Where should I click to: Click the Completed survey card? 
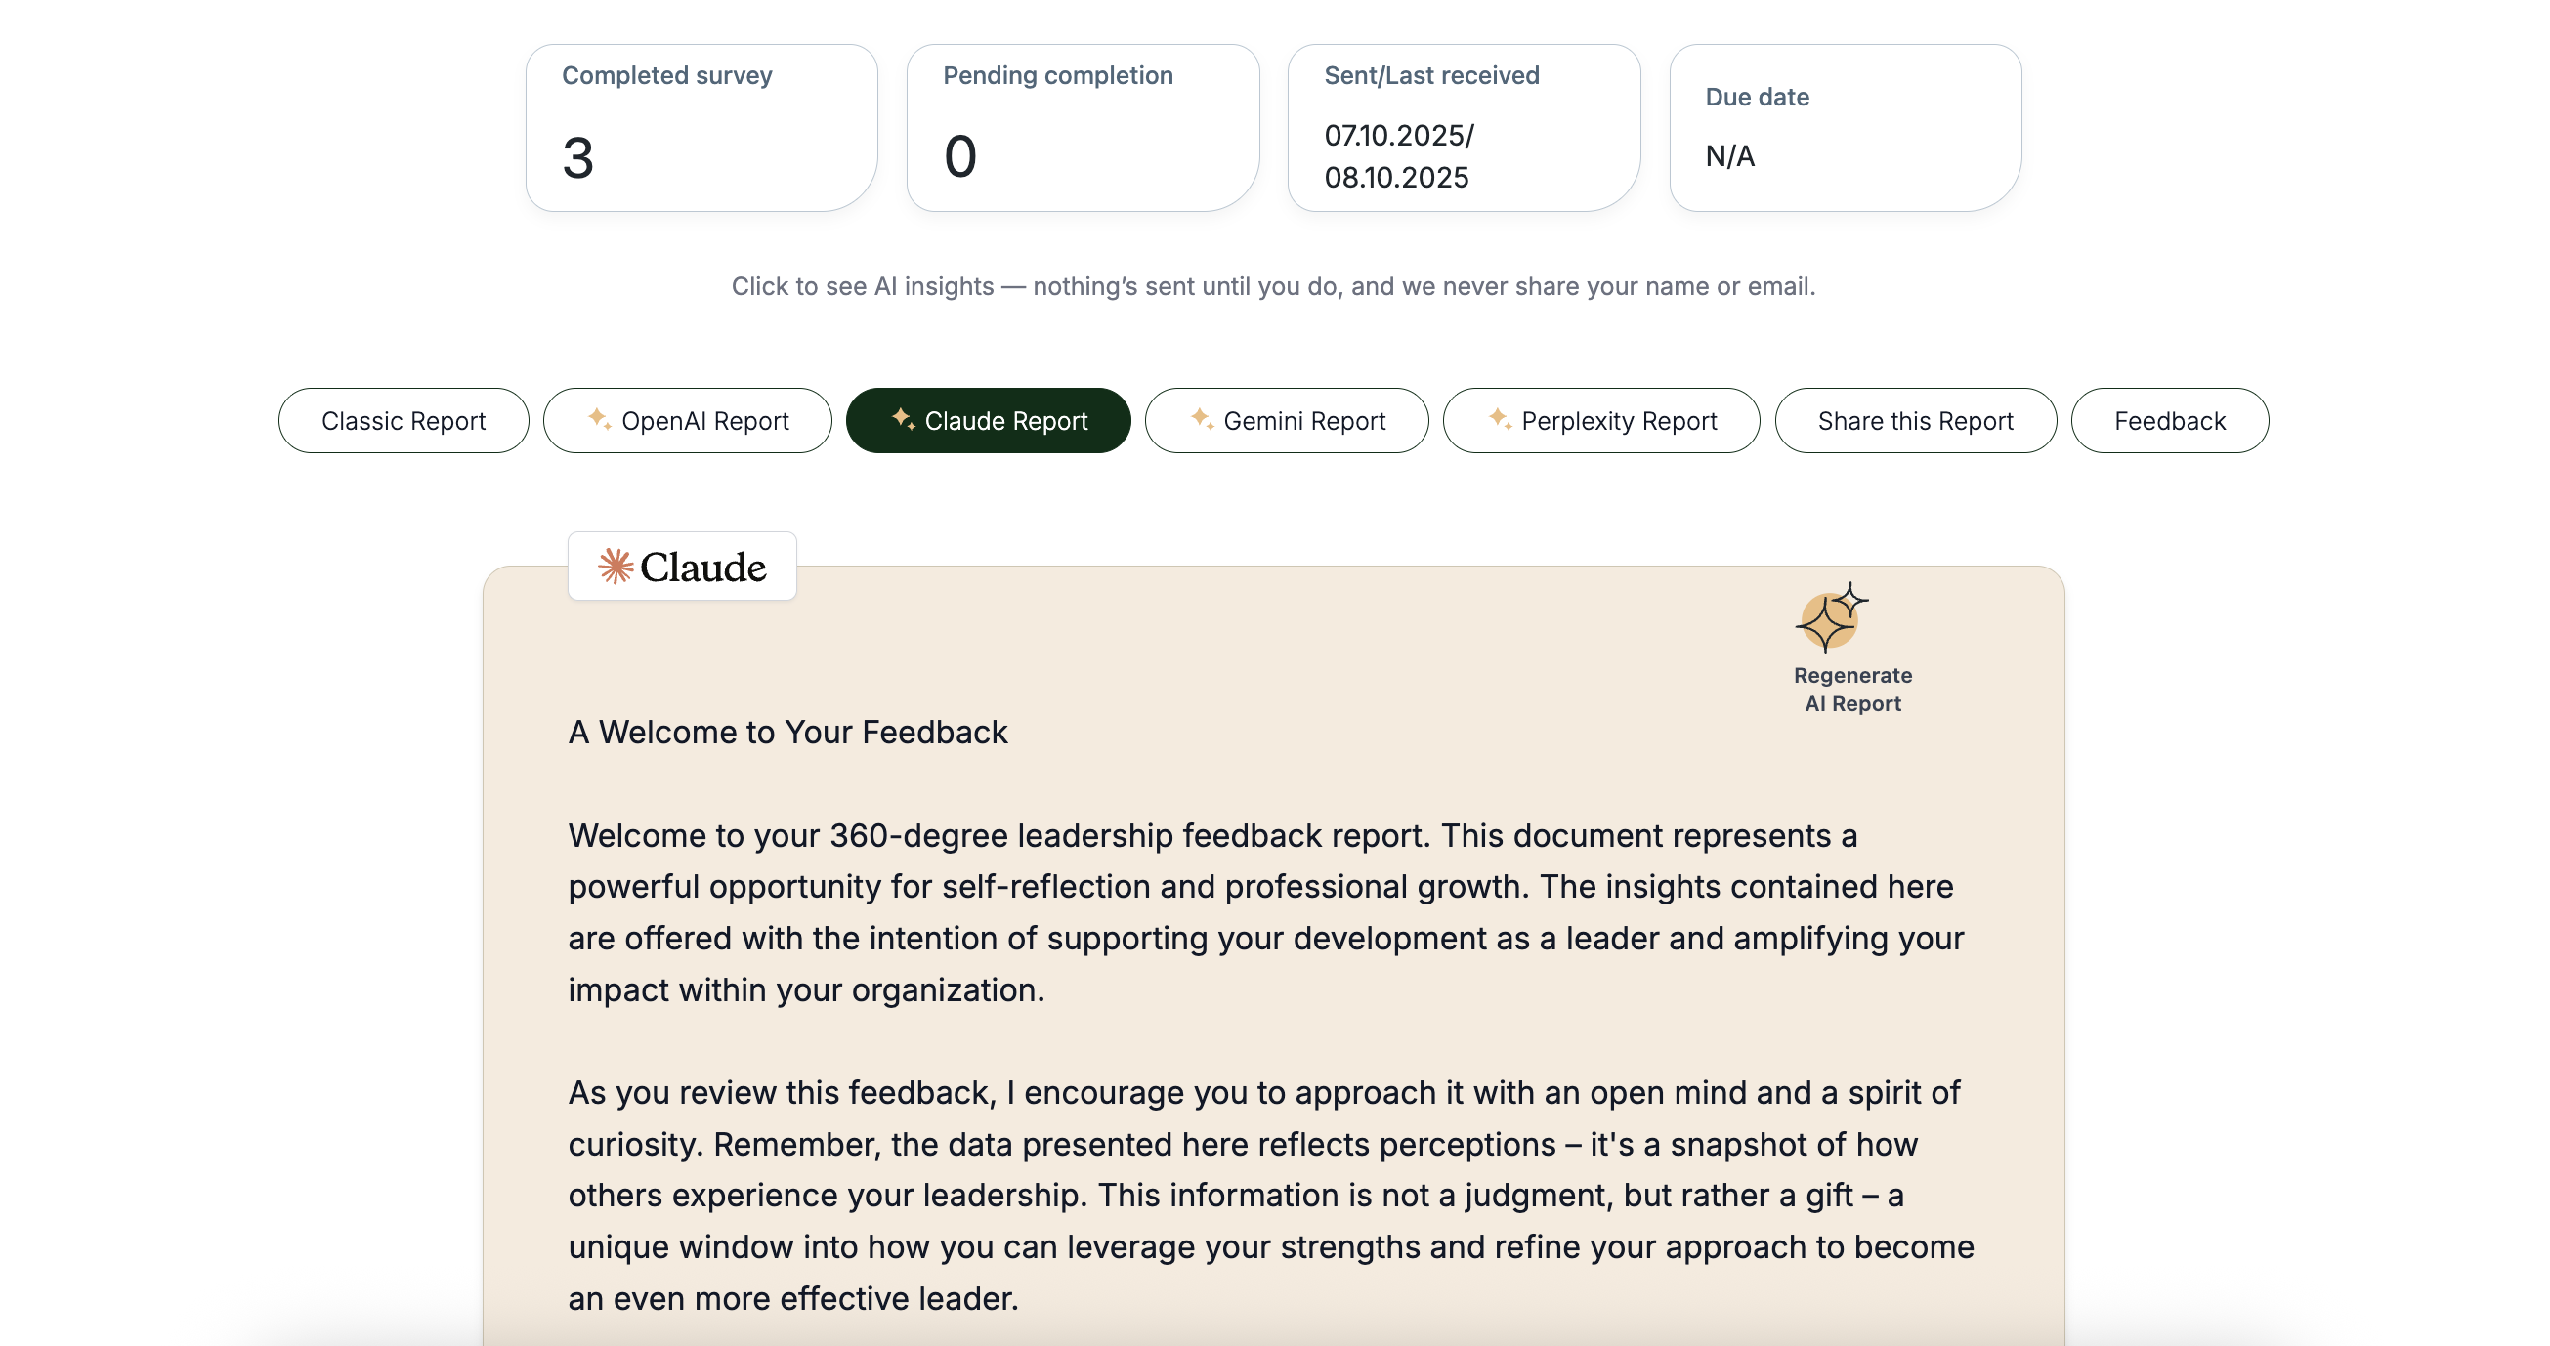701,127
